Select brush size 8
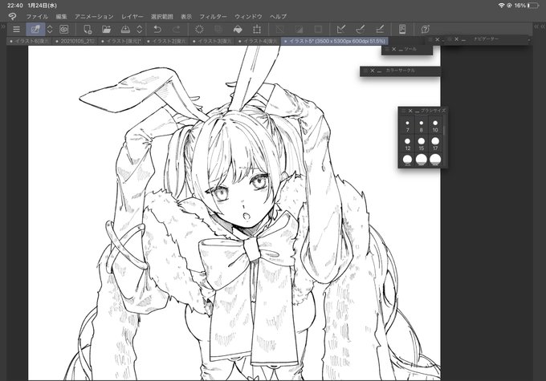This screenshot has height=381, width=546. [422, 126]
